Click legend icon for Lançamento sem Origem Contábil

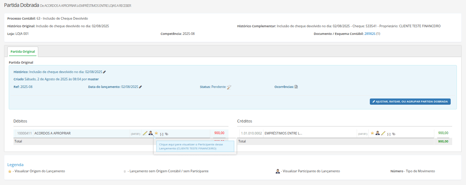125,171
